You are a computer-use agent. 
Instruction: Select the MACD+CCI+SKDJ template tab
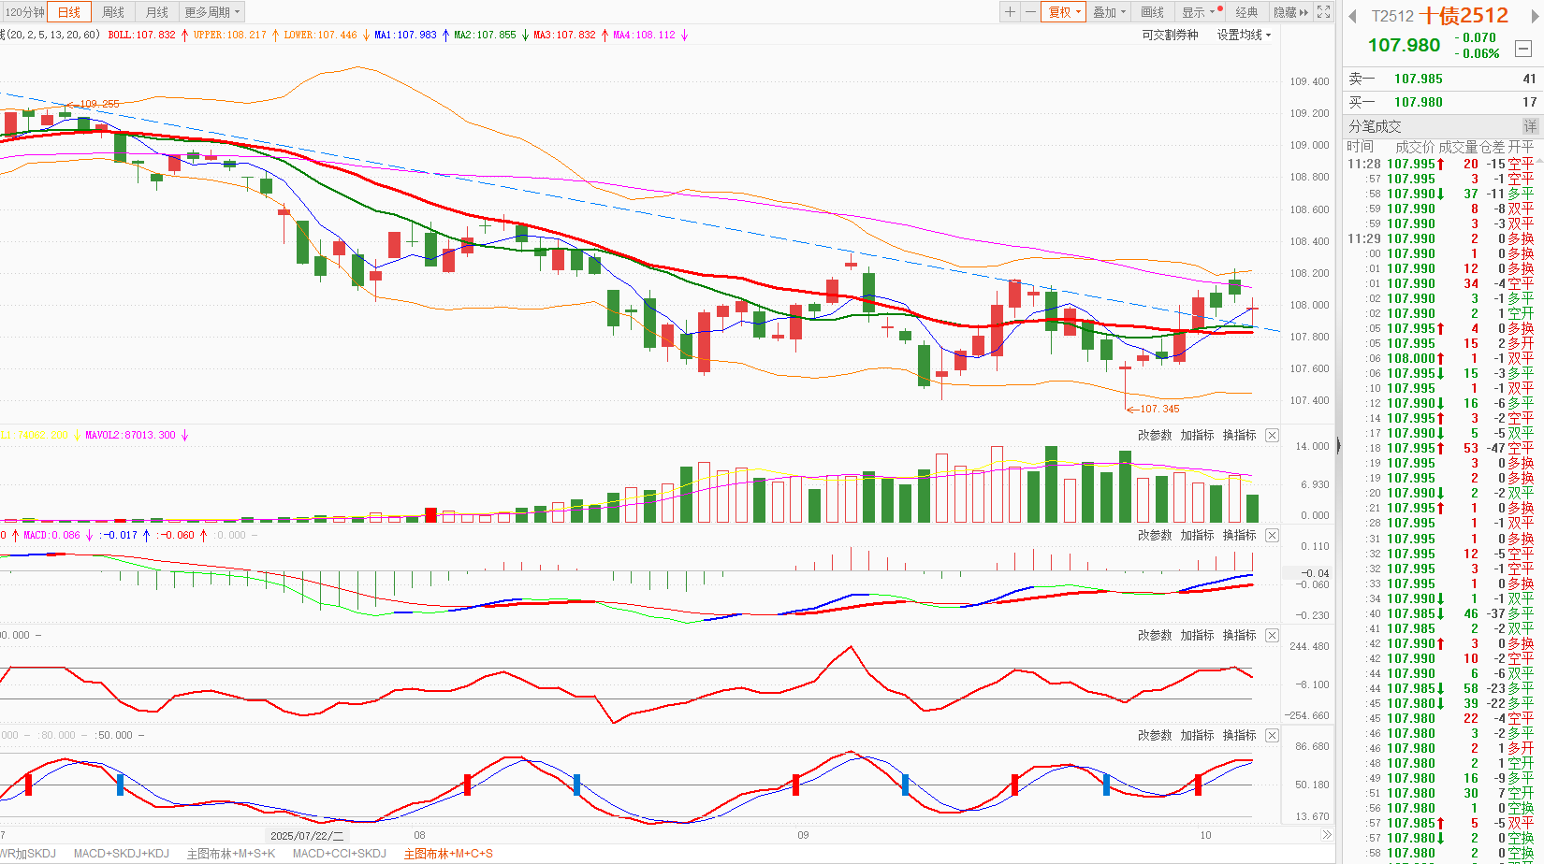[x=339, y=854]
